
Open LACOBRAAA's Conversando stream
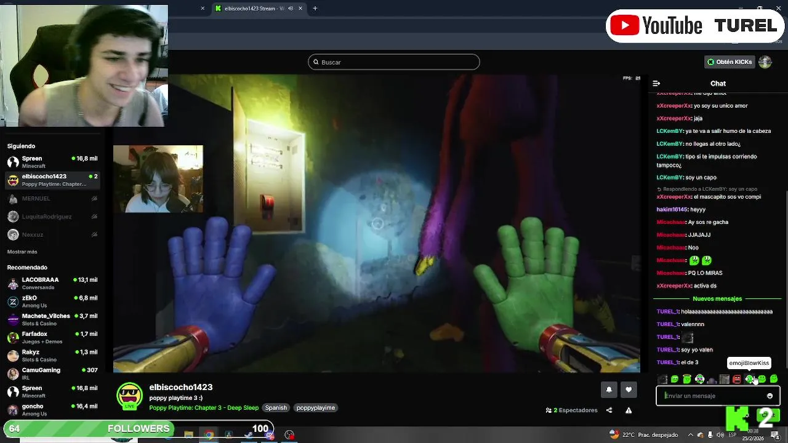(x=52, y=283)
